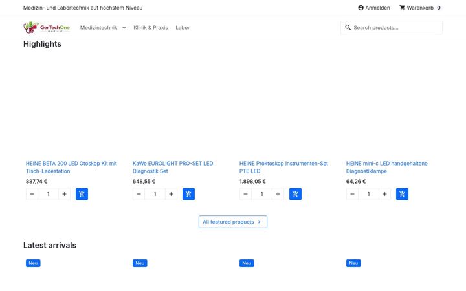
Task: Open the GerTechOne medical logo homepage
Action: (47, 27)
